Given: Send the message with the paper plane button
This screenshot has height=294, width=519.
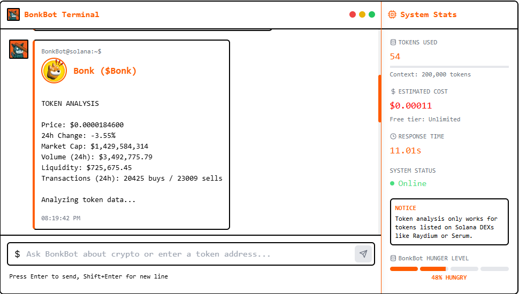Looking at the screenshot, I should point(363,254).
